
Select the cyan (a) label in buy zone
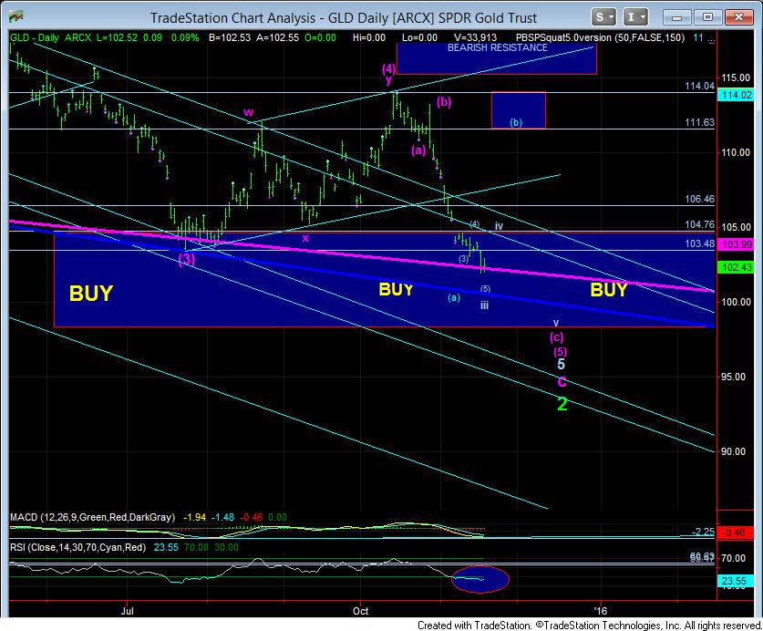[x=454, y=297]
